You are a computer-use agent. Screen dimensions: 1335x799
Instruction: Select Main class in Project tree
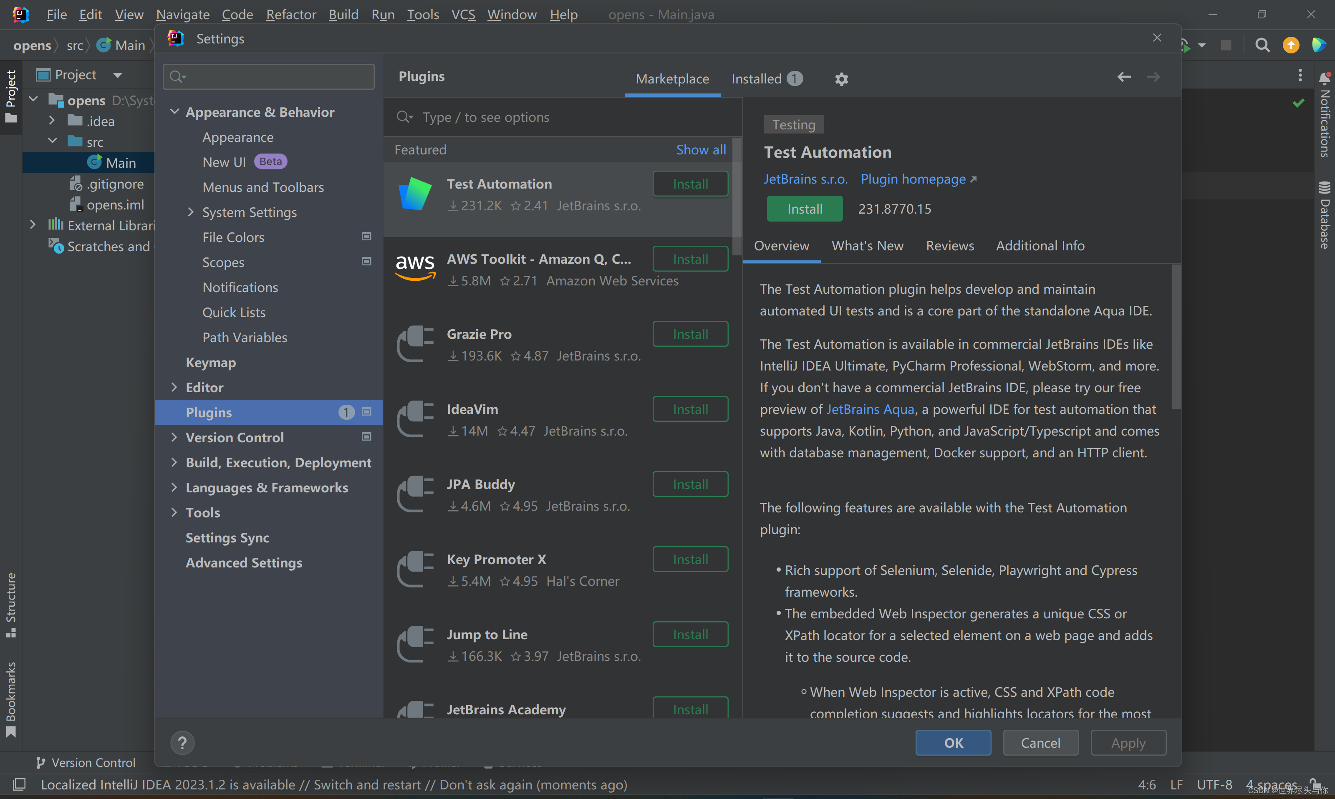pyautogui.click(x=121, y=163)
